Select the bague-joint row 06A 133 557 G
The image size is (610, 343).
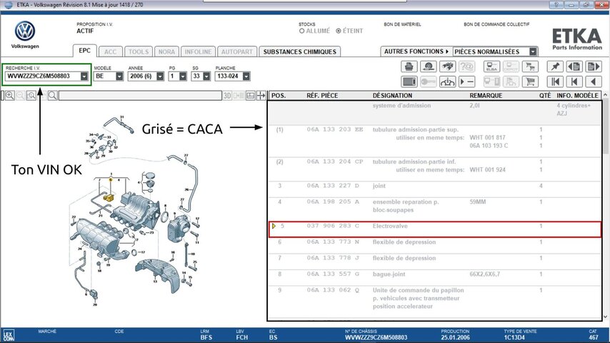(x=435, y=277)
